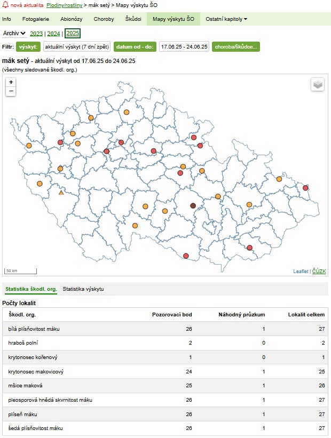Zoom in the map with plus button
The height and width of the screenshot is (438, 331).
(x=11, y=82)
